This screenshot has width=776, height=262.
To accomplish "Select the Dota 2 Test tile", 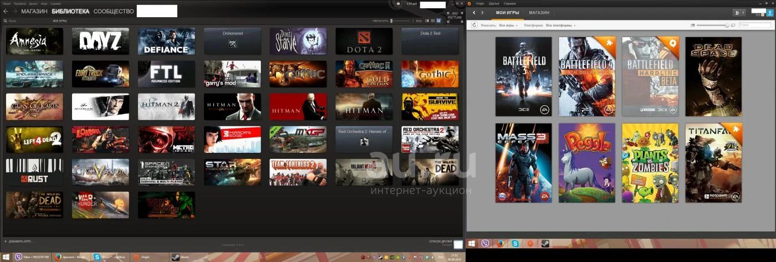I will point(430,42).
